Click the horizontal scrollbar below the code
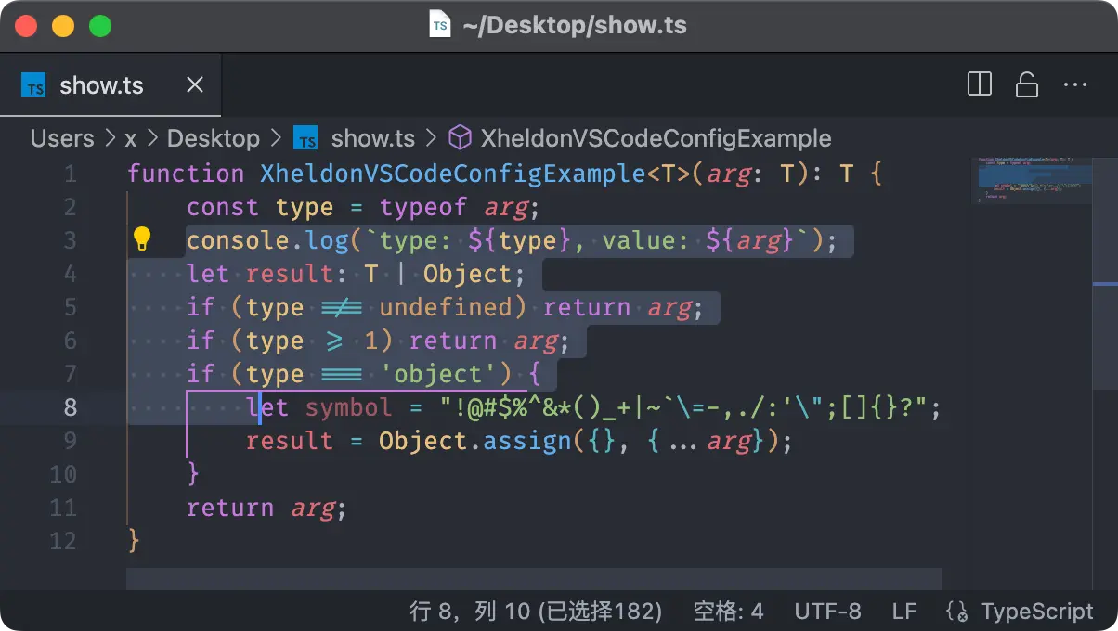Screen dimensions: 1118x631 pyautogui.click(x=534, y=578)
